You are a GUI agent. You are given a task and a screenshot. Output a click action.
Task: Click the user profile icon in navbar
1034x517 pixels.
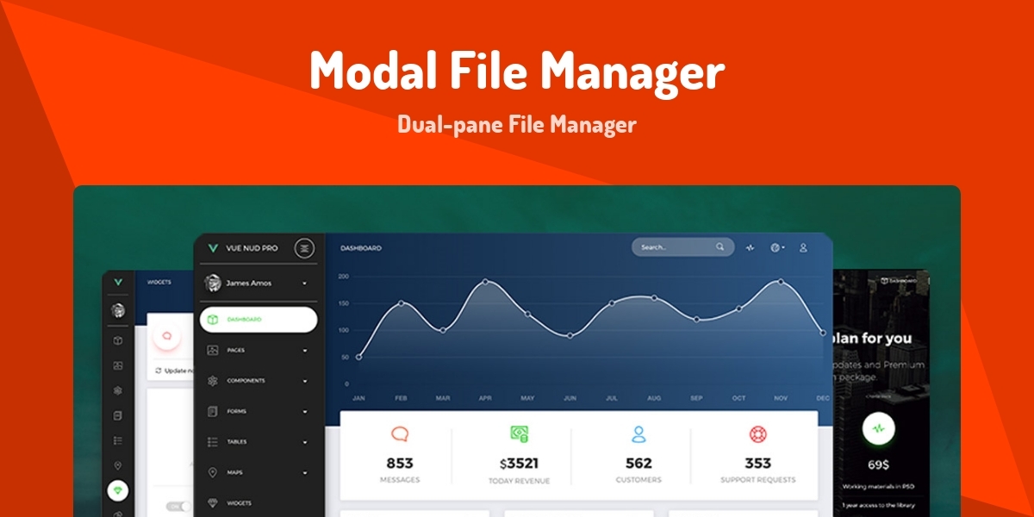click(x=803, y=247)
